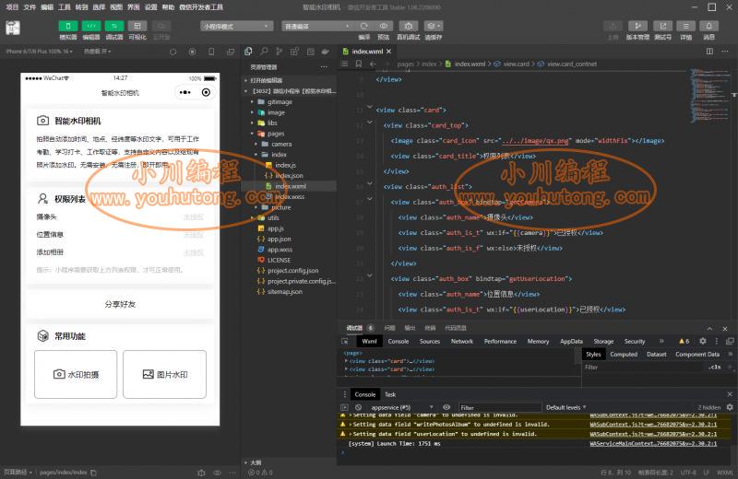Expand the utils folder
The height and width of the screenshot is (479, 738).
pyautogui.click(x=273, y=217)
